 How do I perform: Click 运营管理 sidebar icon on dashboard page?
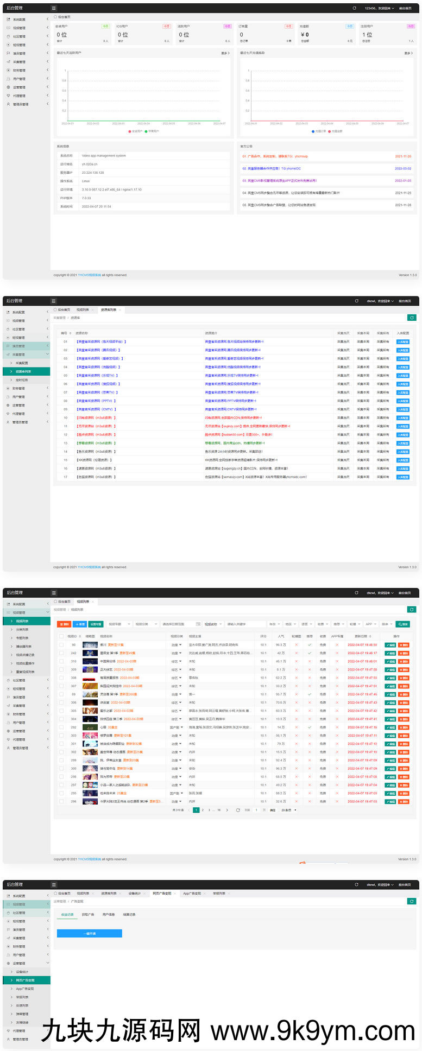(x=8, y=87)
